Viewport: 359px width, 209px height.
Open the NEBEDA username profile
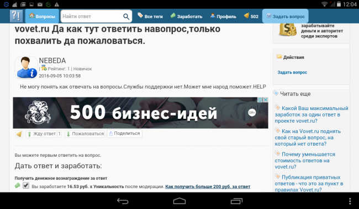52,61
